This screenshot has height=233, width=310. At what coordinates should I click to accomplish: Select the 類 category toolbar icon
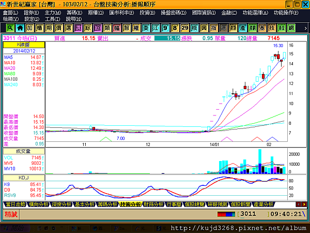(107, 28)
